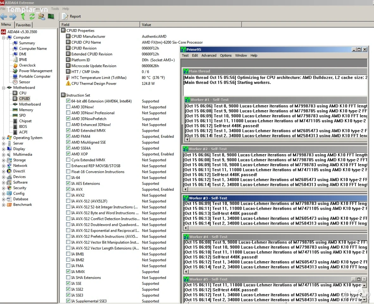Screen dimensions: 374x304
Task: Select the Benchmark tree item
Action: [22, 205]
